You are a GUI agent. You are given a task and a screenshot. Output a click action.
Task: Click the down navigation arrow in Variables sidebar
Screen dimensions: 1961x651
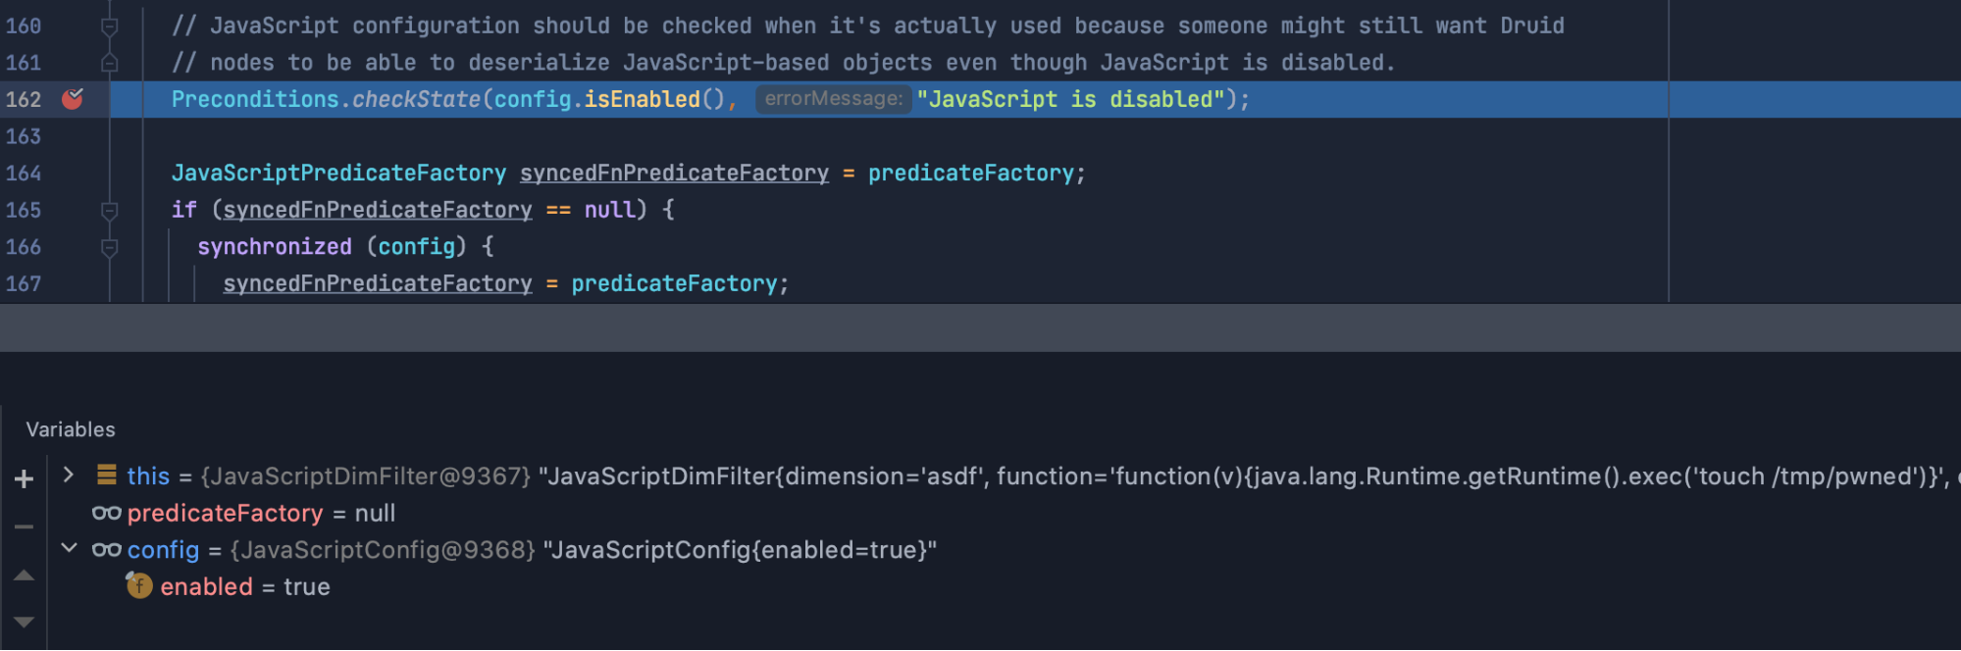[23, 620]
